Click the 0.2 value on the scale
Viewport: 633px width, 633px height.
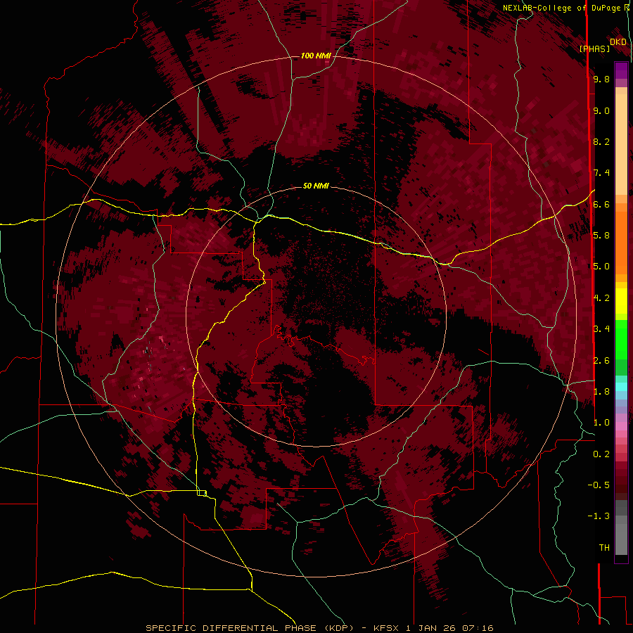pos(601,454)
